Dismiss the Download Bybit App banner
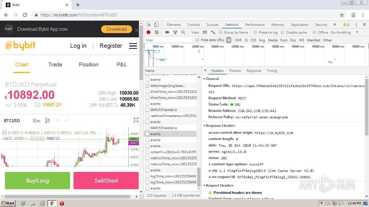369x207 pixels. pos(137,30)
